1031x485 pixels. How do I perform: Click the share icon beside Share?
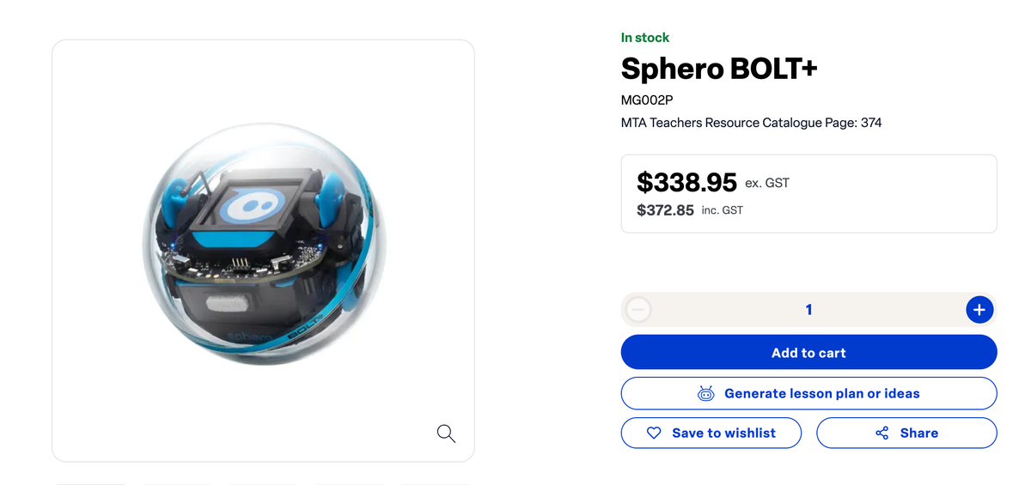[882, 433]
